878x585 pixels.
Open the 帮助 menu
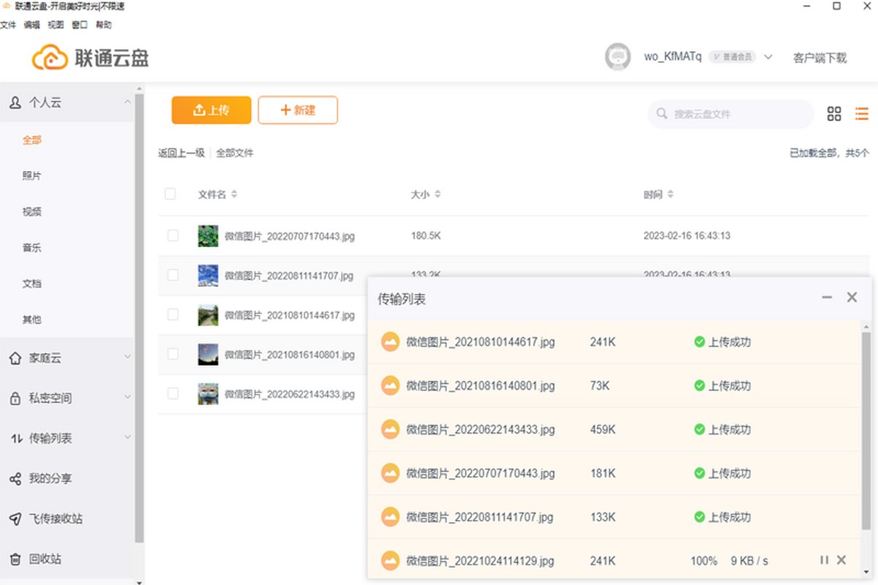click(104, 25)
